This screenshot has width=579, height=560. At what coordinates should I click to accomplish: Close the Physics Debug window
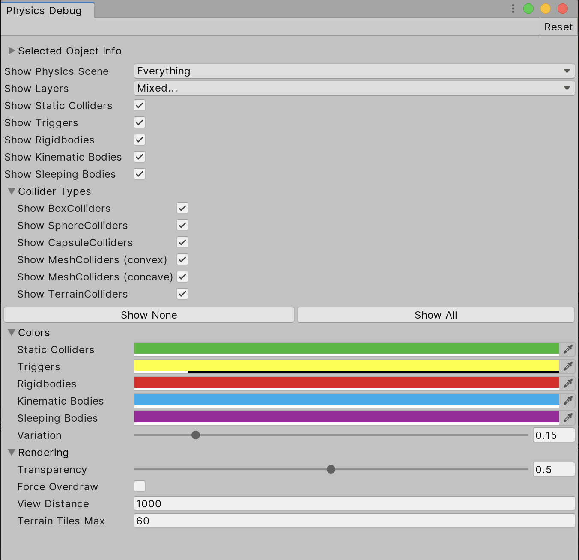pyautogui.click(x=563, y=9)
